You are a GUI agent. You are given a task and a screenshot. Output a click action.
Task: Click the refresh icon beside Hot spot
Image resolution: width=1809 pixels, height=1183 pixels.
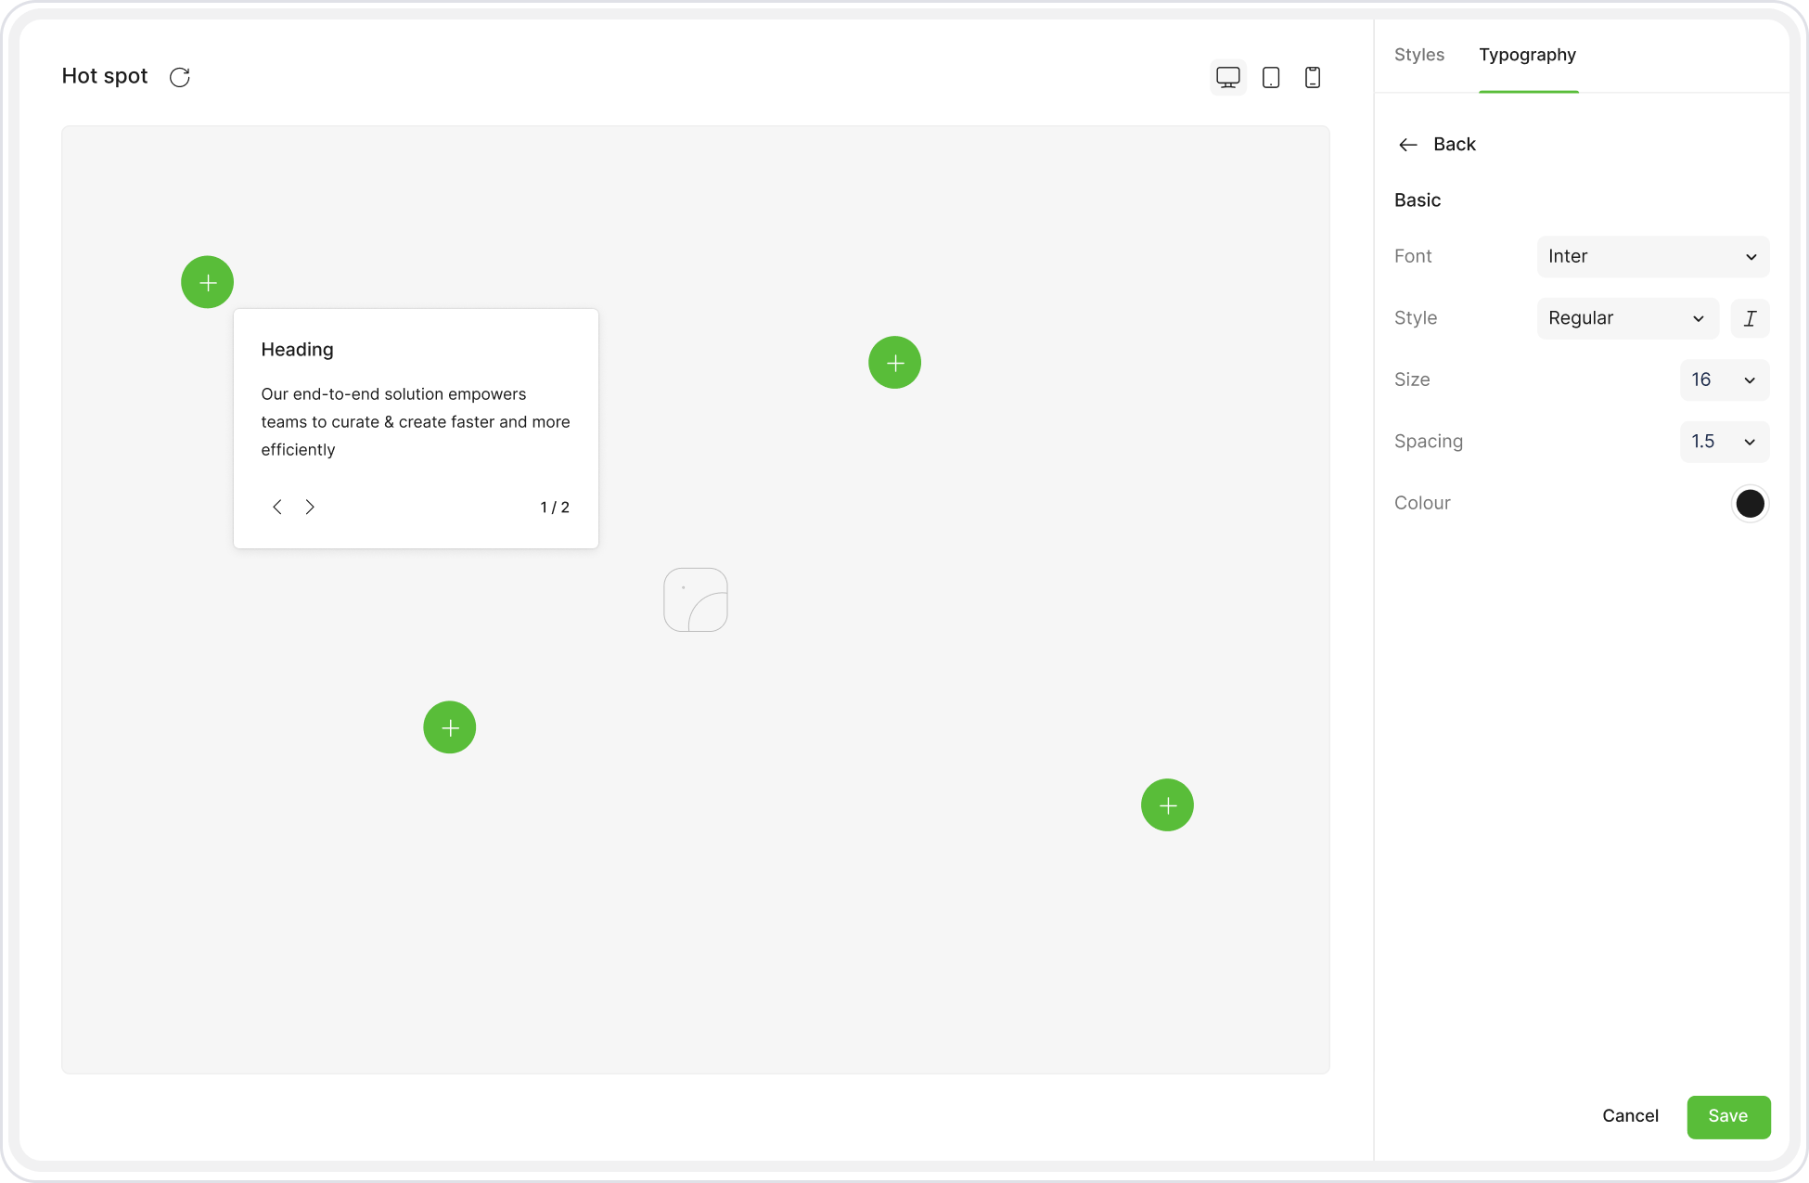(x=180, y=77)
